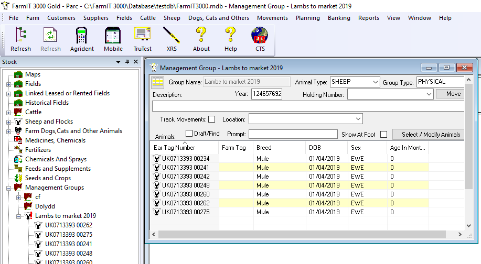Open the Holding Number dropdown
The width and height of the screenshot is (481, 264).
click(x=429, y=94)
